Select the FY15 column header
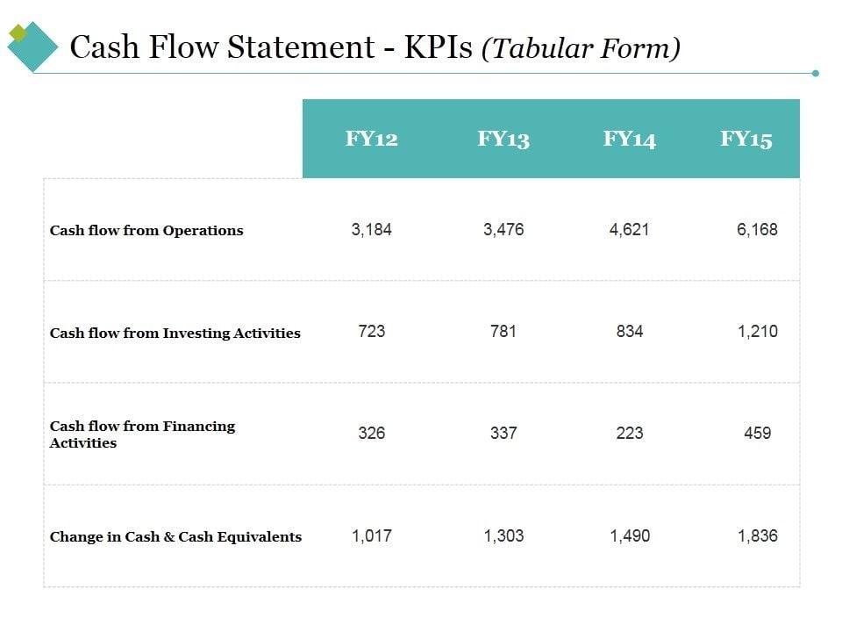842x632 pixels. (x=746, y=139)
